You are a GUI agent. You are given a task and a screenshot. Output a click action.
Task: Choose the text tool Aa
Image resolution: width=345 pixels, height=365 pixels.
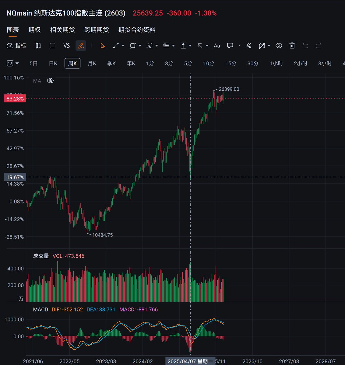[217, 46]
